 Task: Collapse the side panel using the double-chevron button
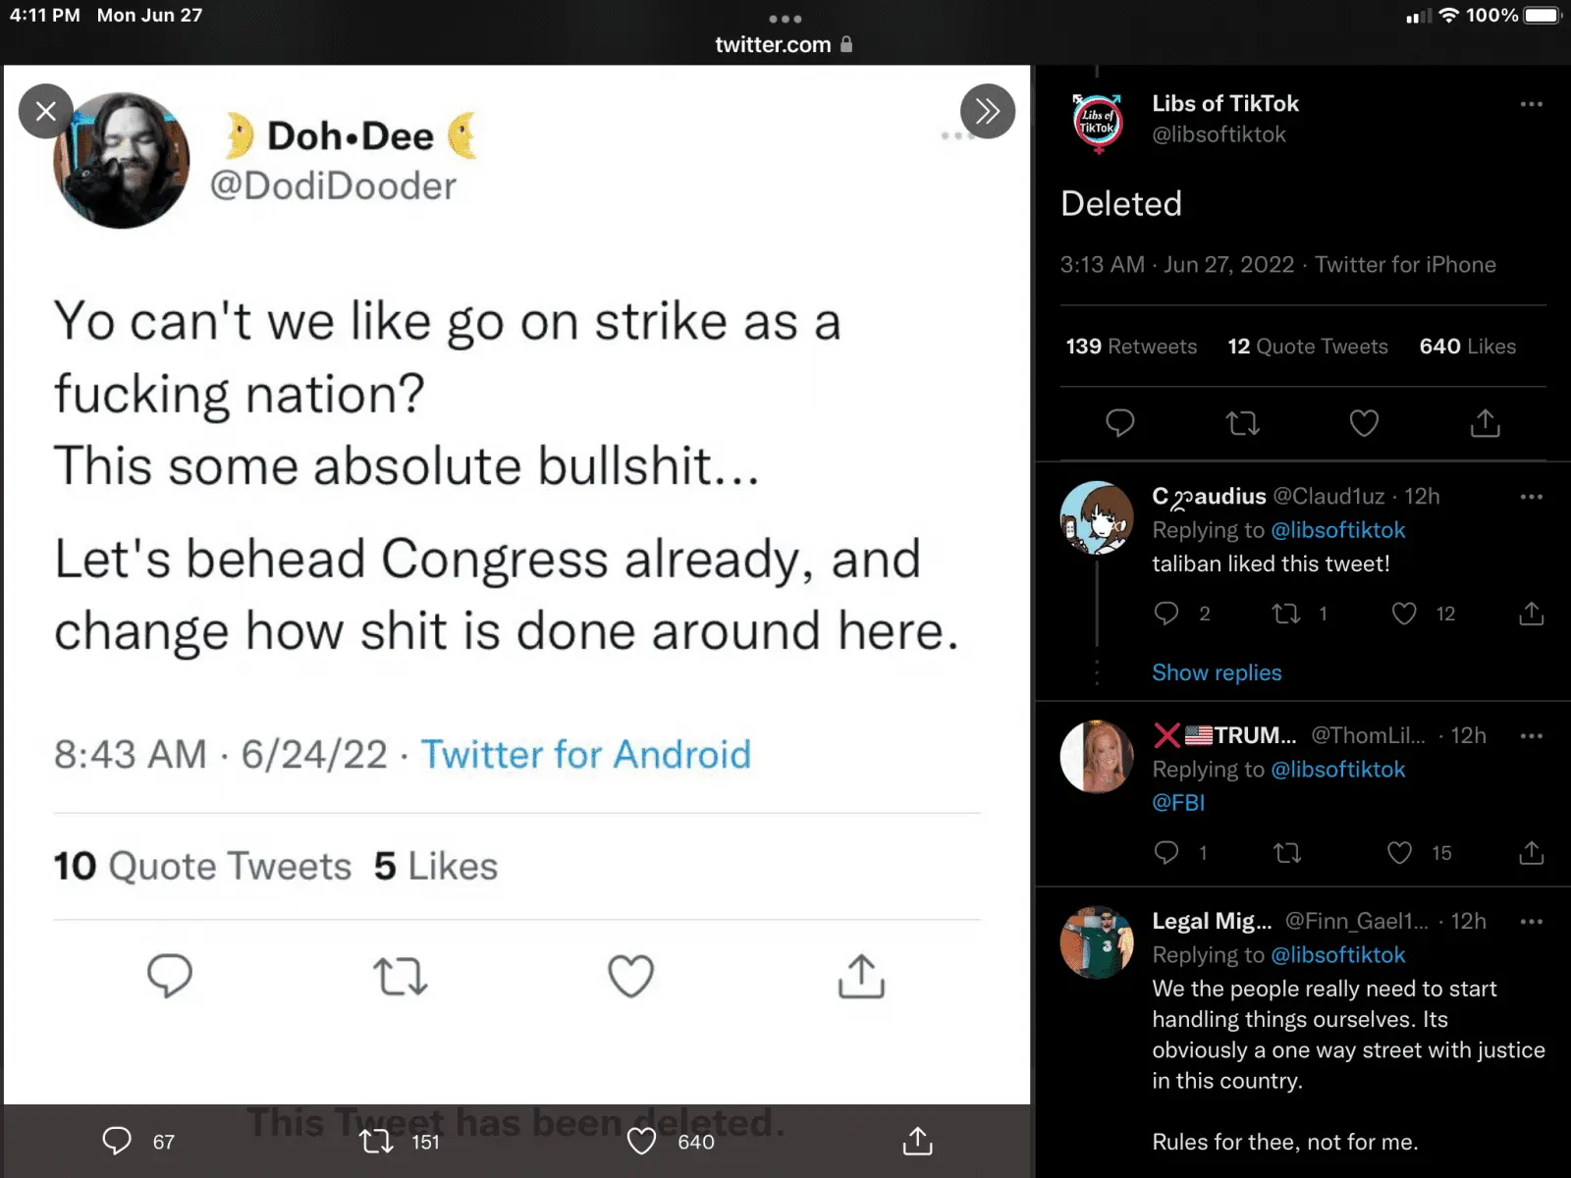[x=987, y=111]
